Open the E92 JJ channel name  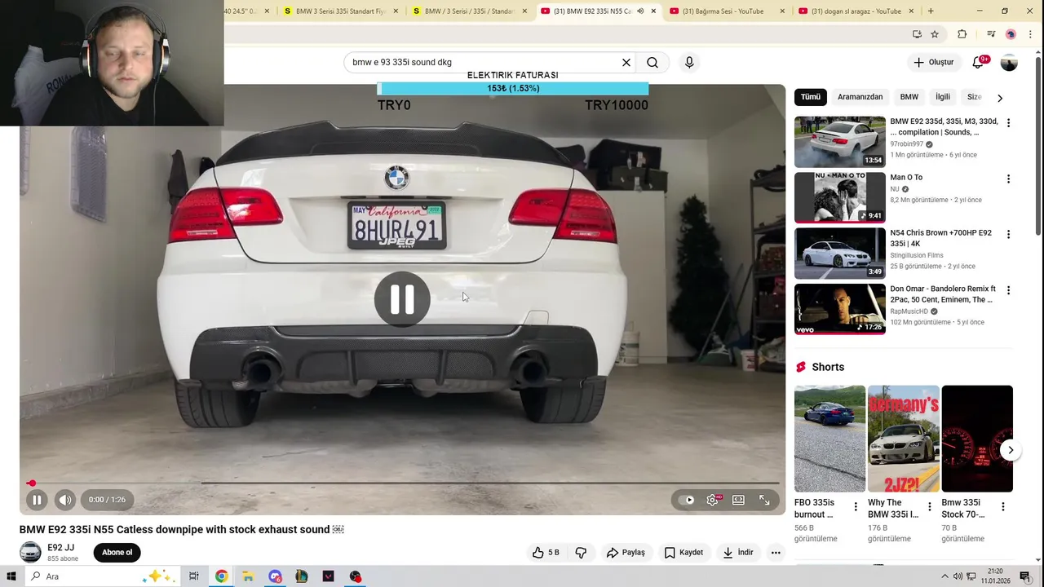(61, 548)
